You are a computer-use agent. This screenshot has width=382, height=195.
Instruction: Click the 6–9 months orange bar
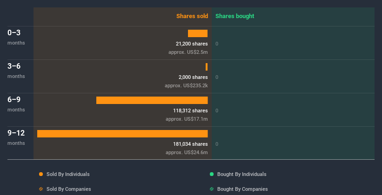[152, 100]
